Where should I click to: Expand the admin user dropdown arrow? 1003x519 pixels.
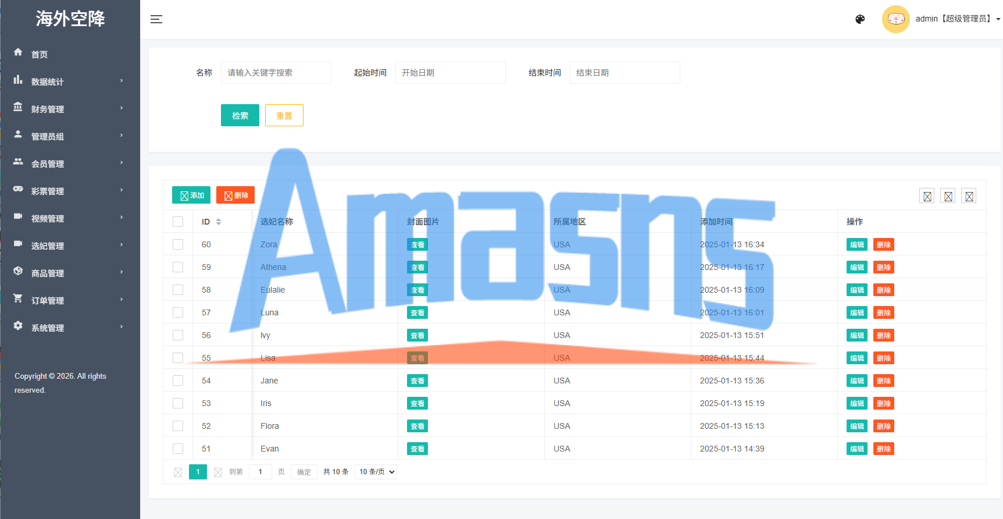(x=998, y=19)
